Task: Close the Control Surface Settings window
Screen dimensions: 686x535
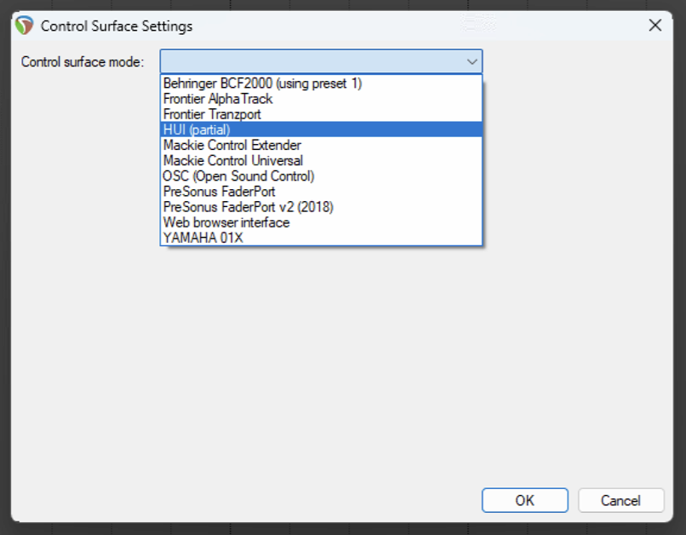Action: [655, 26]
